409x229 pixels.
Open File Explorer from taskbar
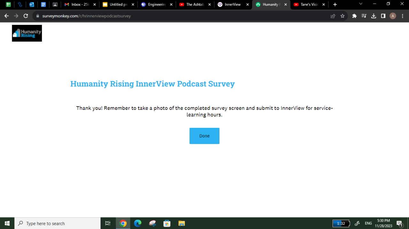(x=181, y=223)
